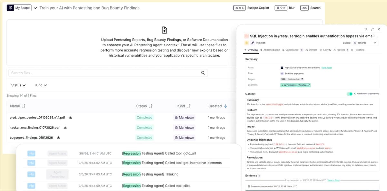Click the Agent Reasoning label in the log
387x191 pixels.
point(57,174)
